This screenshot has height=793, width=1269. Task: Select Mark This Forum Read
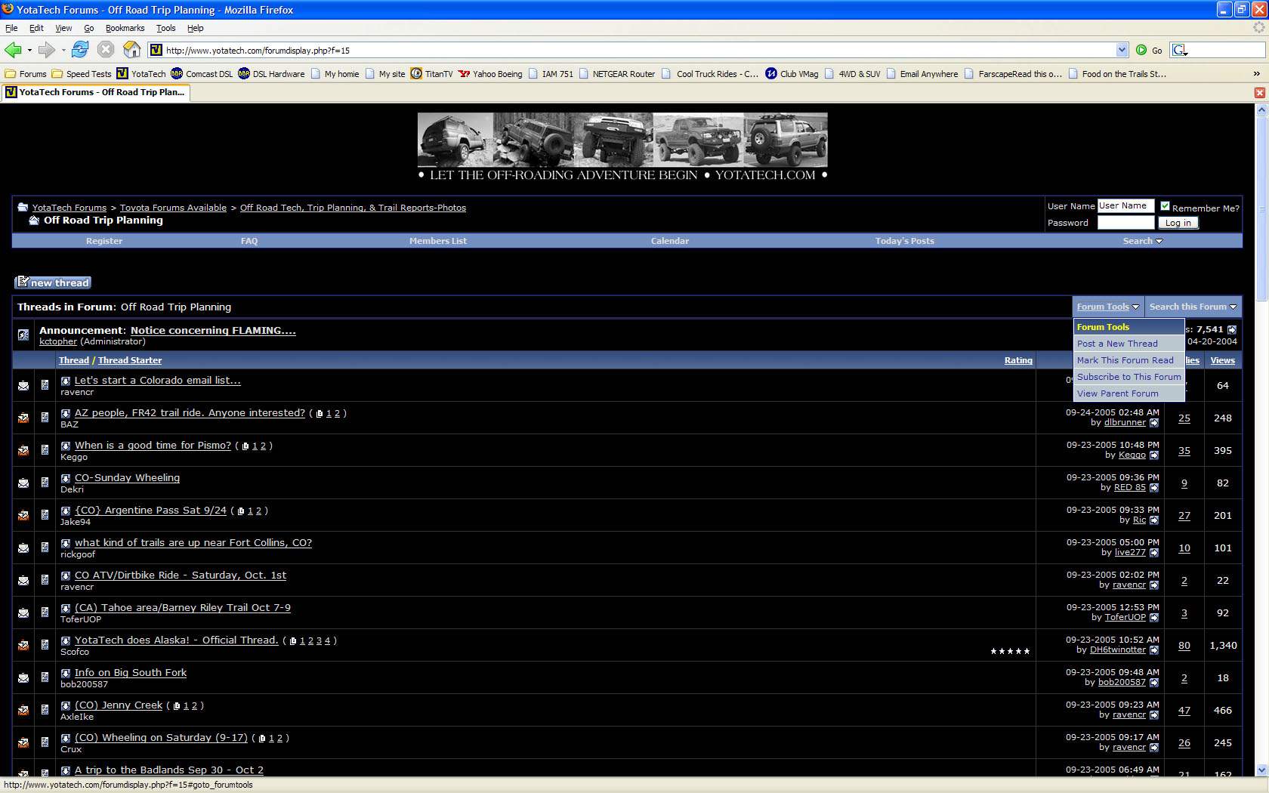click(1129, 360)
